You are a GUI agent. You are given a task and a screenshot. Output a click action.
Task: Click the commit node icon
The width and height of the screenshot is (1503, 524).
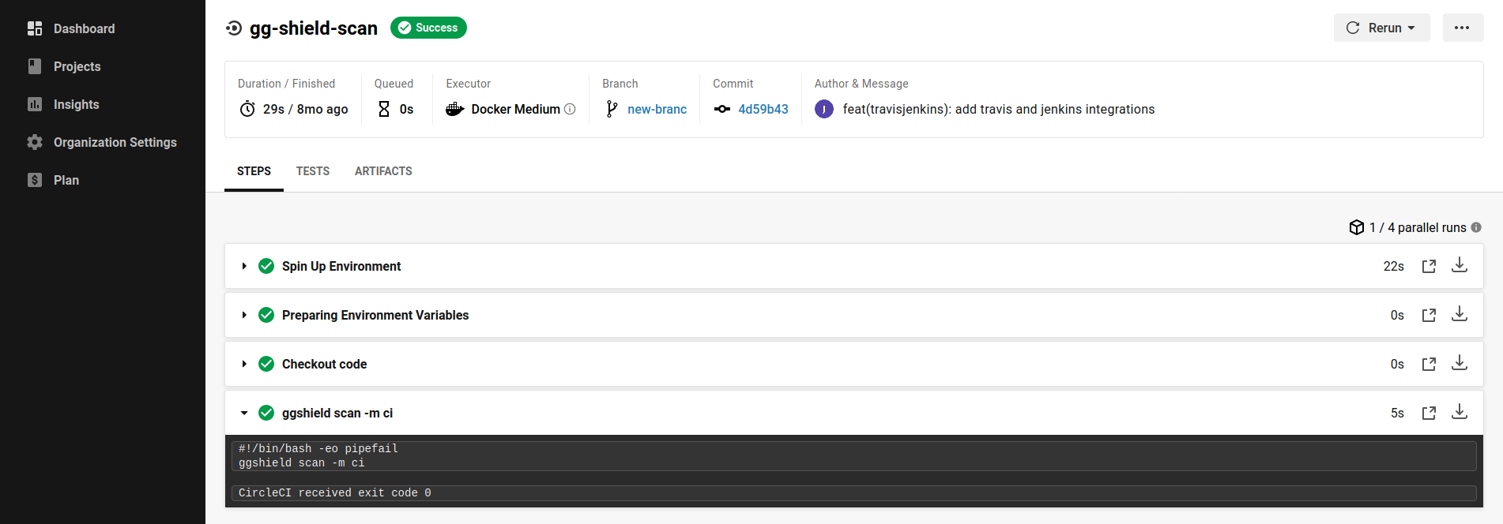(x=722, y=109)
